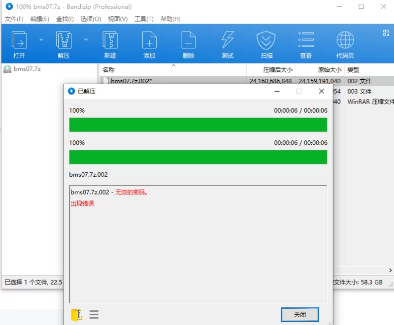Screen dimensions: 394x325
Task: Open the 查找(I) menu
Action: coord(65,19)
